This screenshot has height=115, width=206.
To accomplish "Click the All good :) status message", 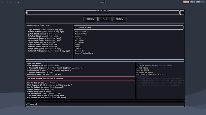I will pyautogui.click(x=32, y=104).
